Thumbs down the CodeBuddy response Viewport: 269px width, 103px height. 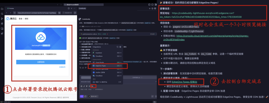[86, 68]
